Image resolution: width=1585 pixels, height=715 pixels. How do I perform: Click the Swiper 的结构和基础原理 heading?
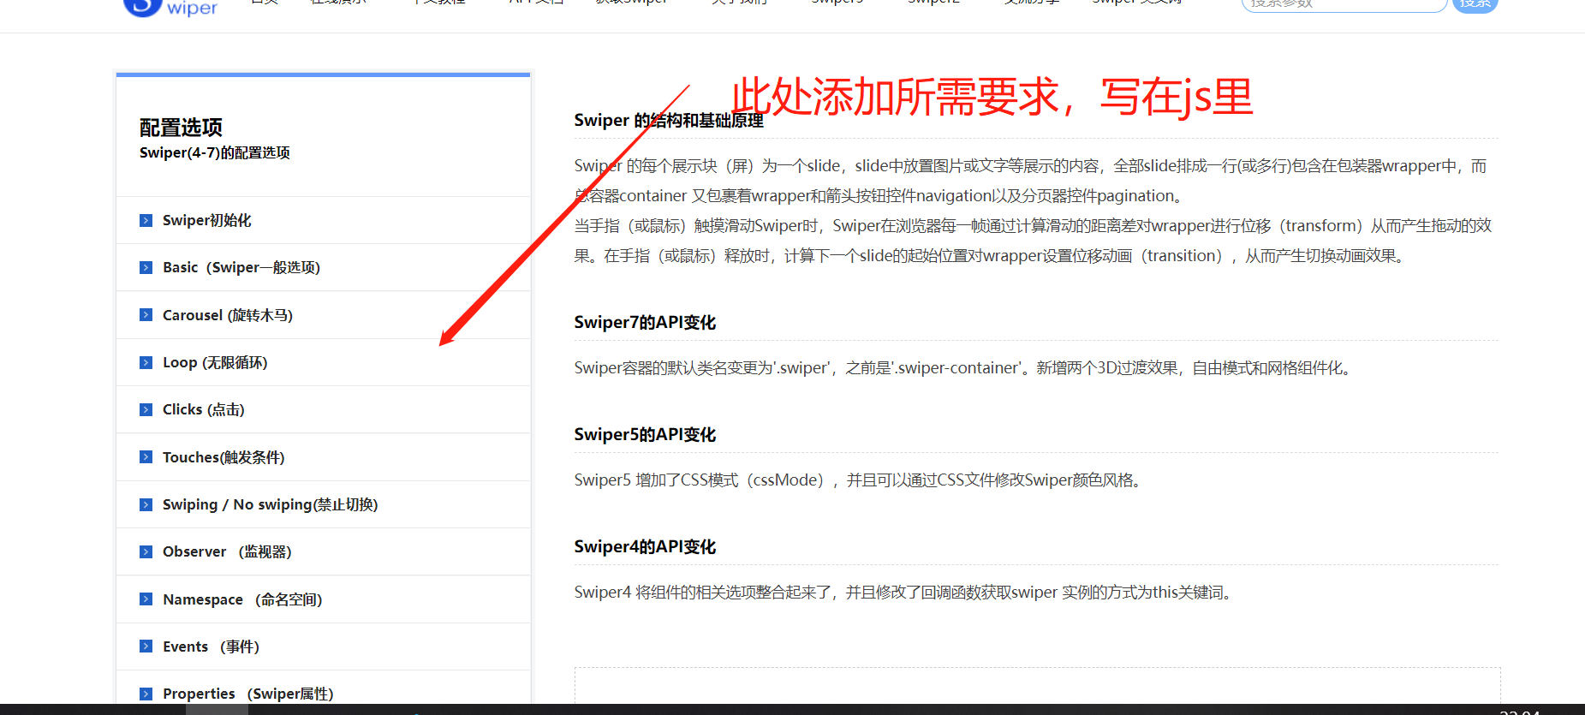pos(669,121)
